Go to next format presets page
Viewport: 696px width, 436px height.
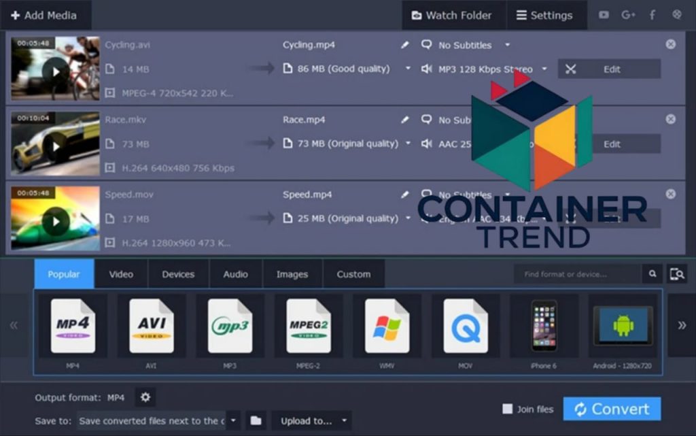click(682, 325)
